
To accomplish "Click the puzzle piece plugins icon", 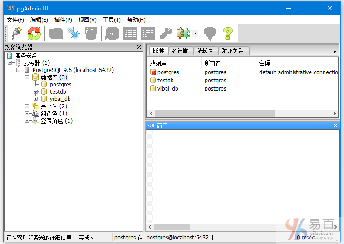I will pos(183,33).
